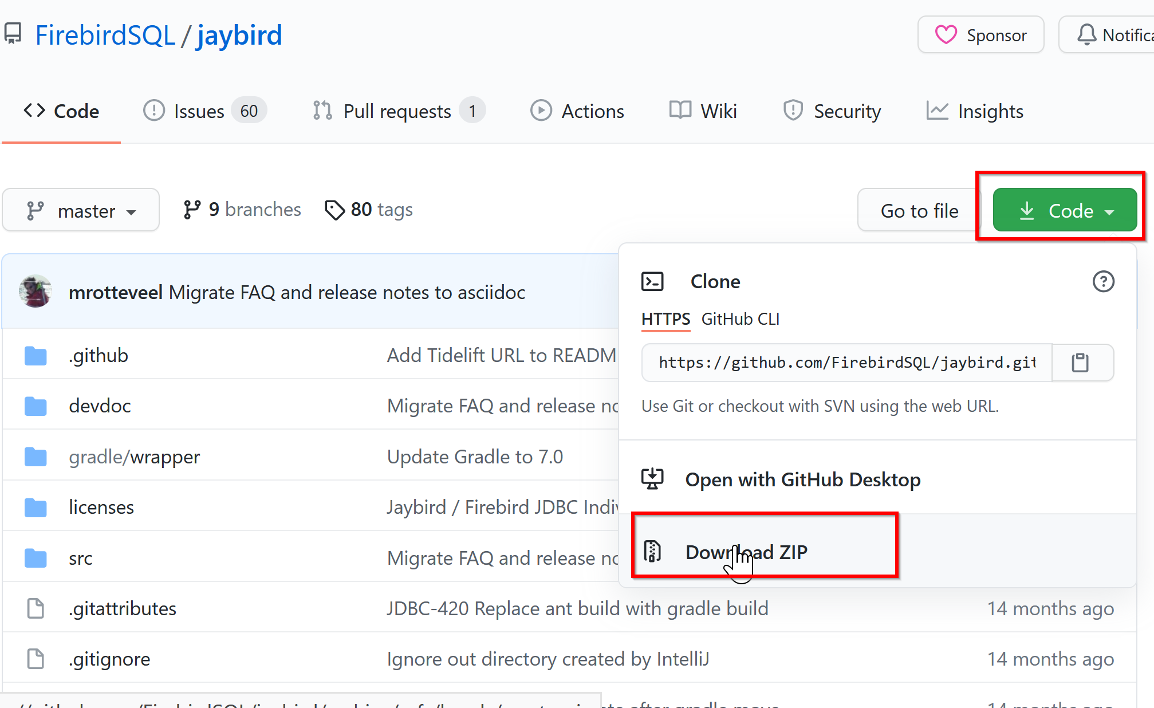Select the Code tab
This screenshot has width=1154, height=708.
point(62,109)
